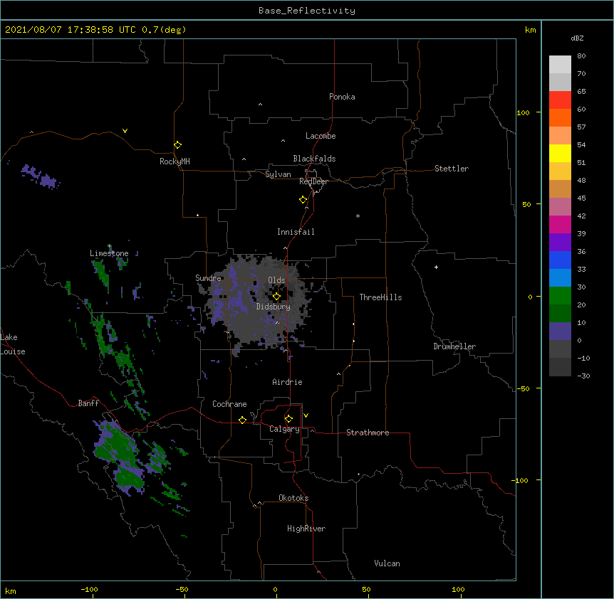Click the Ponoka city label
The height and width of the screenshot is (599, 614).
pyautogui.click(x=342, y=97)
